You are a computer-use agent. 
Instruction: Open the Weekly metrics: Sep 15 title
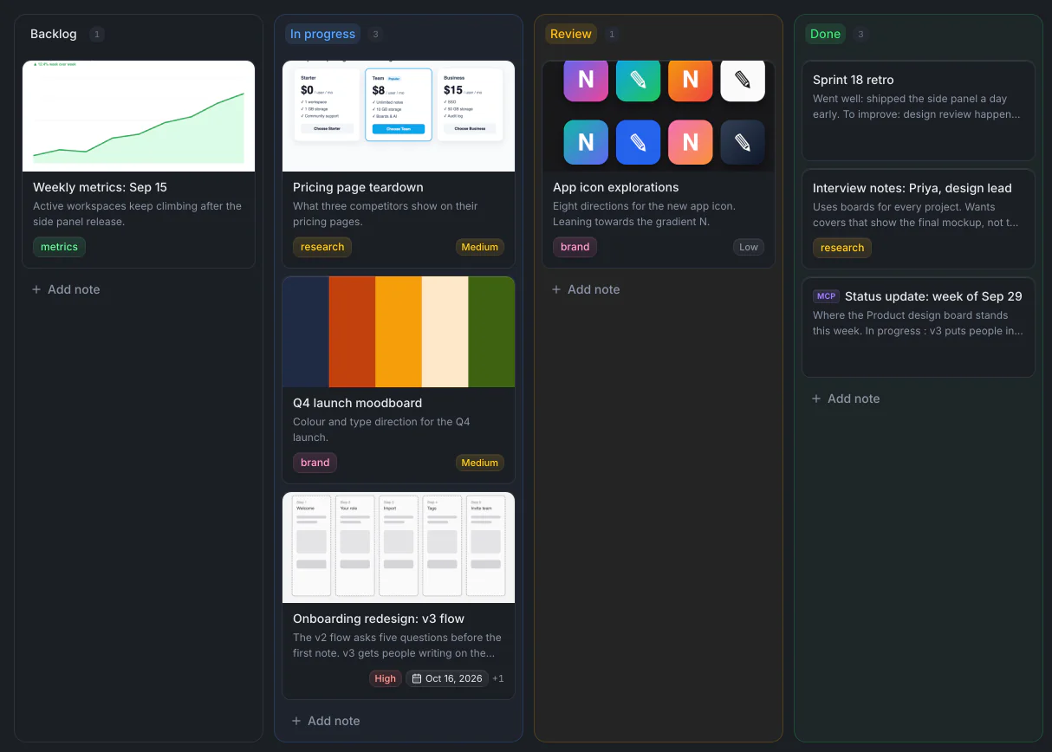[100, 187]
